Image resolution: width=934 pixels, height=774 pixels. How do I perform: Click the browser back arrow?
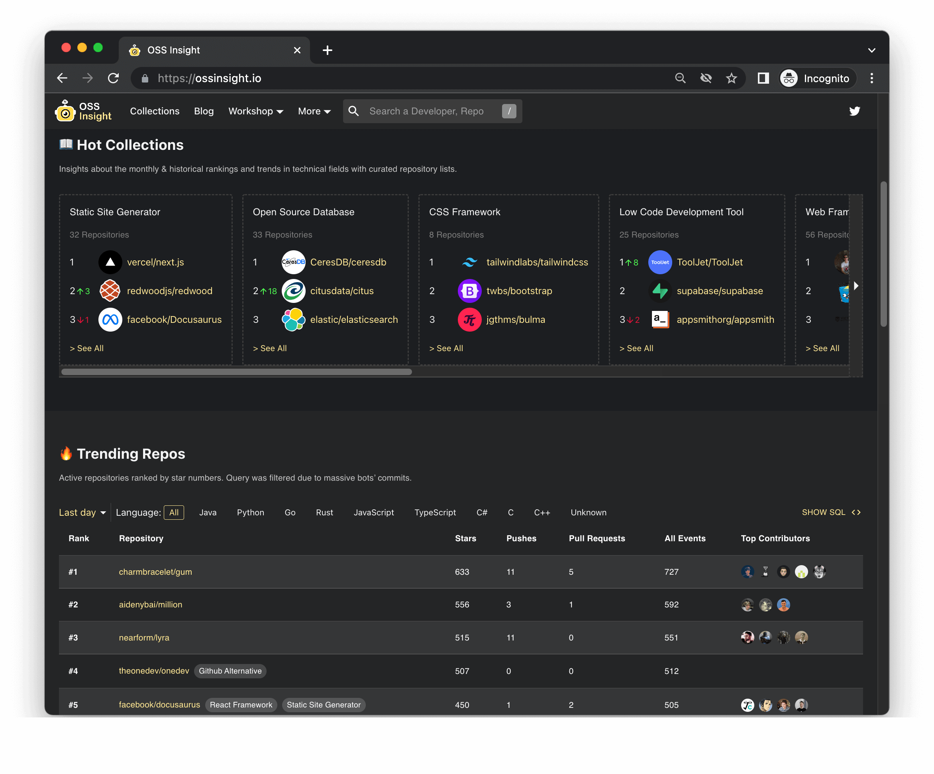tap(62, 78)
